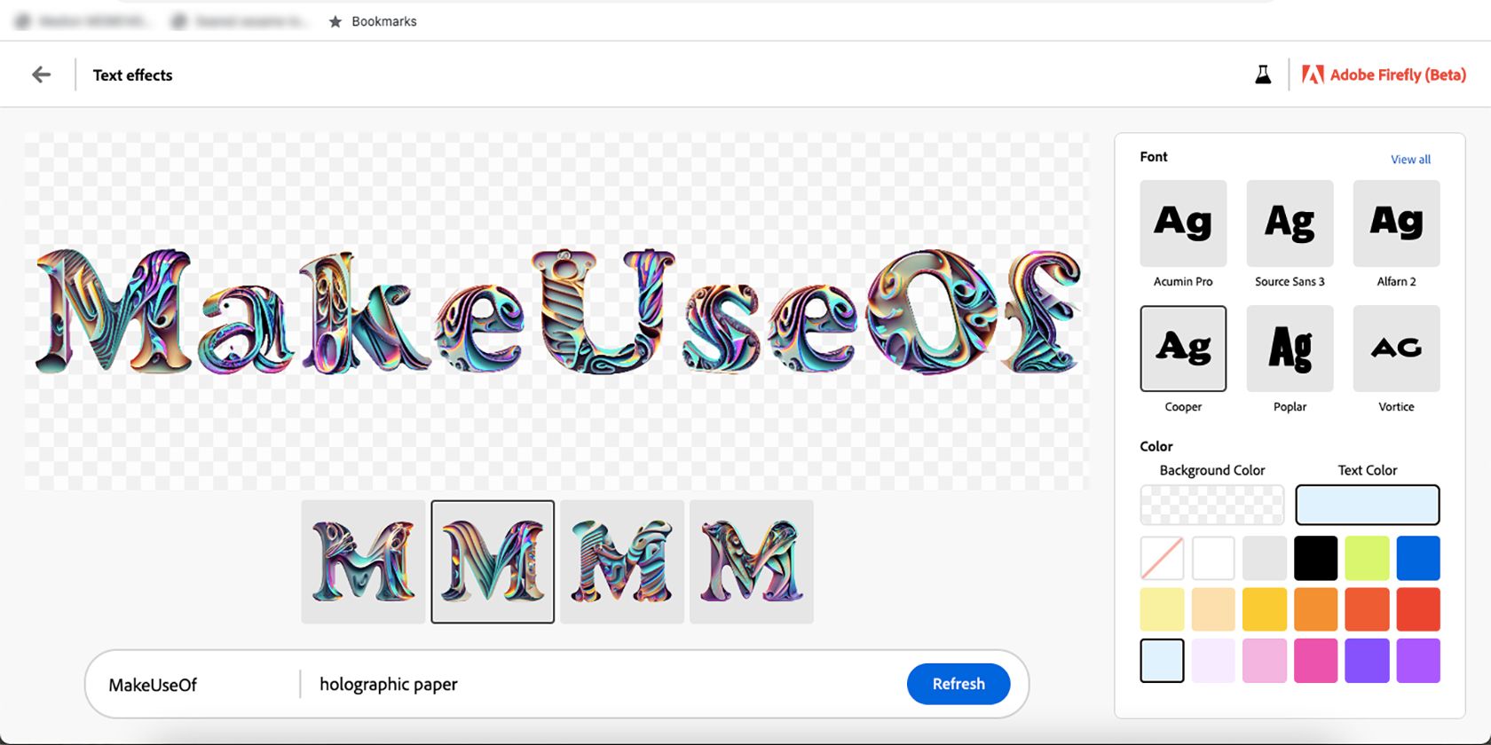Pick the Poplar font
The width and height of the screenshot is (1491, 745).
(x=1290, y=349)
